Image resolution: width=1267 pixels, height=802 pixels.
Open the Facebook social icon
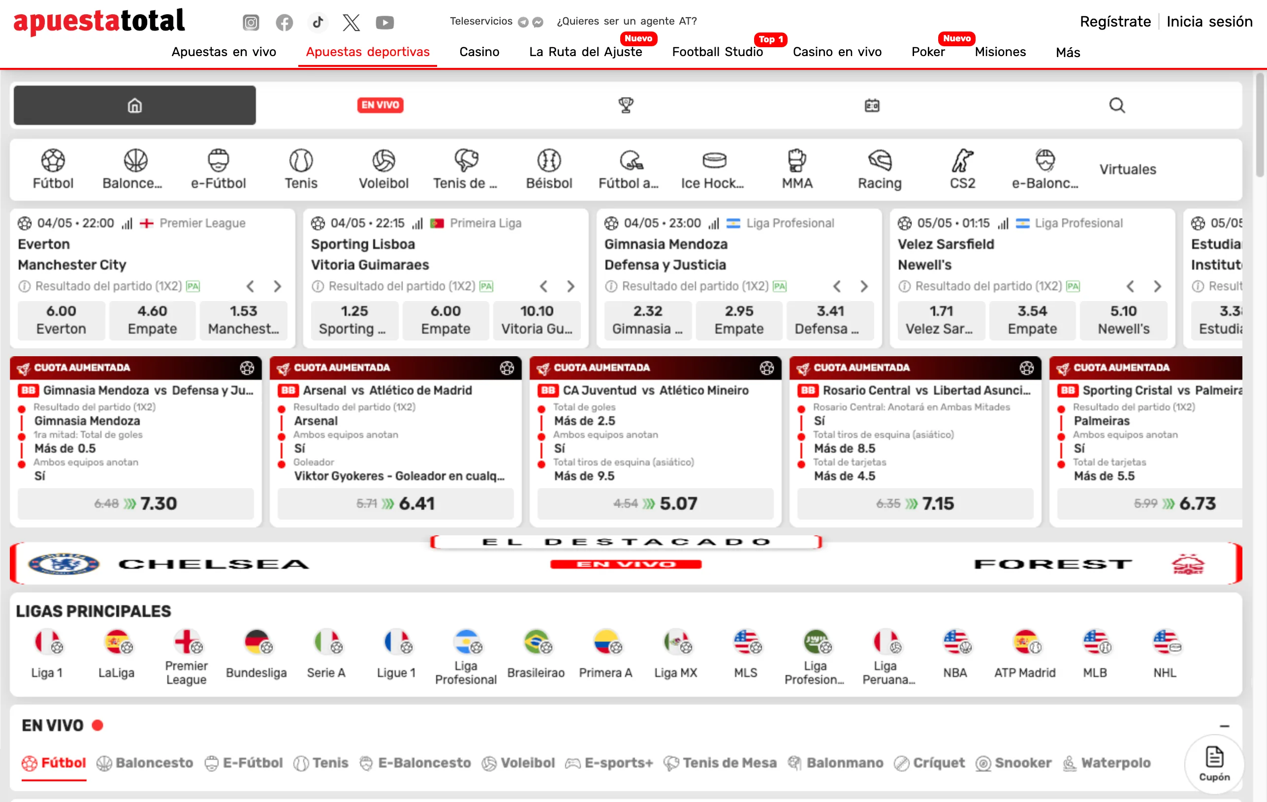point(284,22)
